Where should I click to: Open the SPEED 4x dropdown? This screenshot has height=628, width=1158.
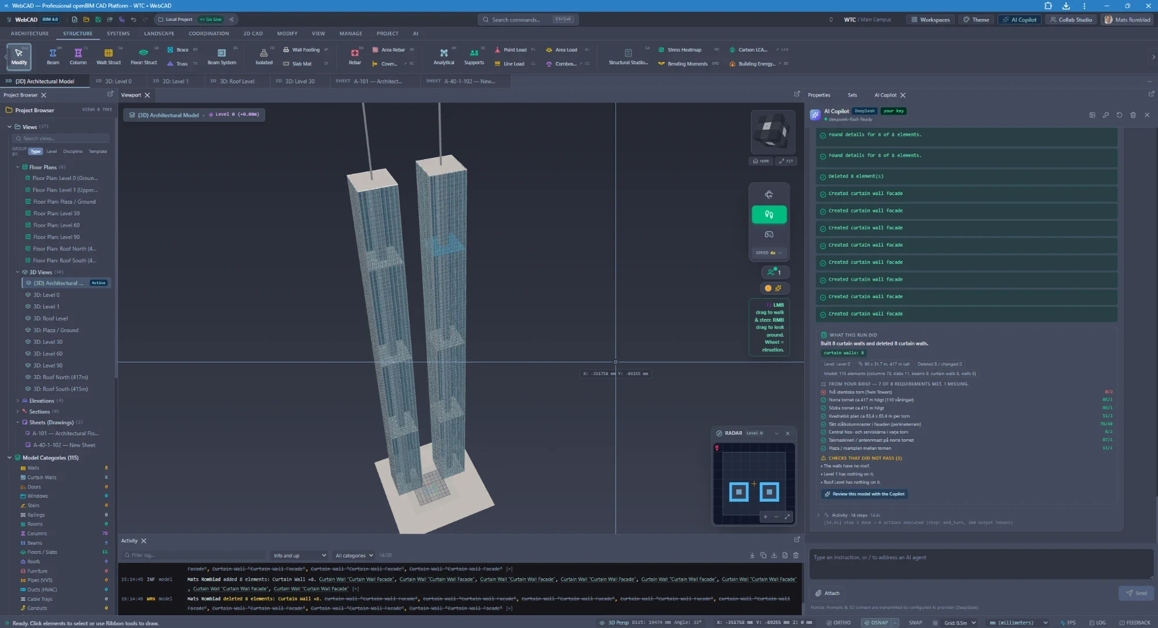769,253
